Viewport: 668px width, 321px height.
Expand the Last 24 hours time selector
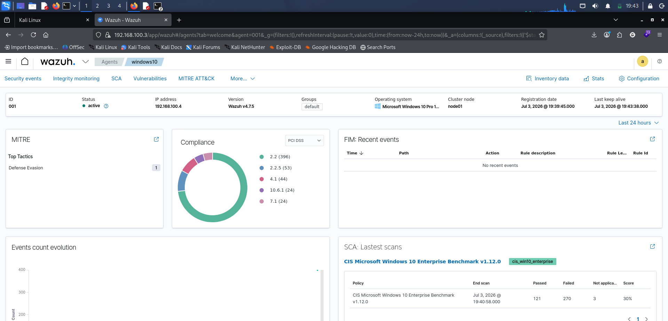click(x=638, y=123)
